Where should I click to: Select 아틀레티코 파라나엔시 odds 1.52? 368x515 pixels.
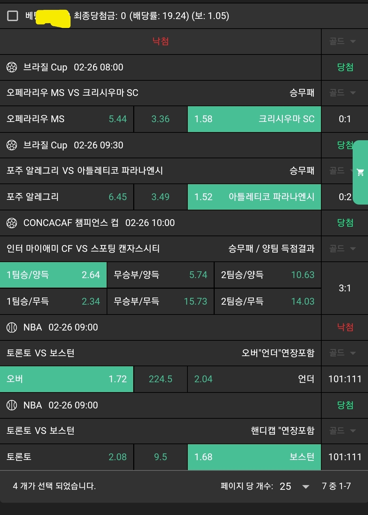[254, 197]
